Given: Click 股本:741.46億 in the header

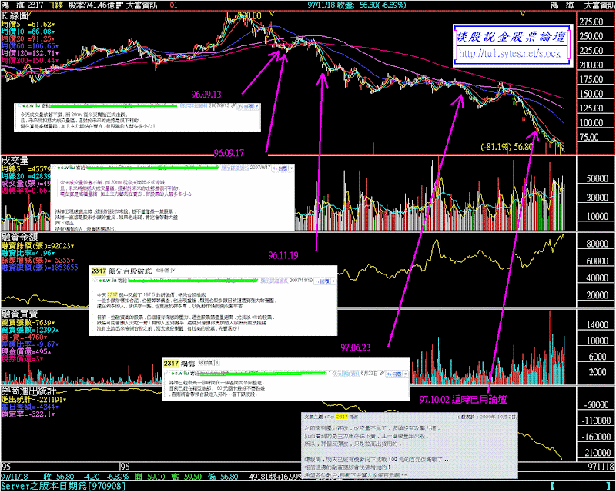Looking at the screenshot, I should pyautogui.click(x=92, y=5).
